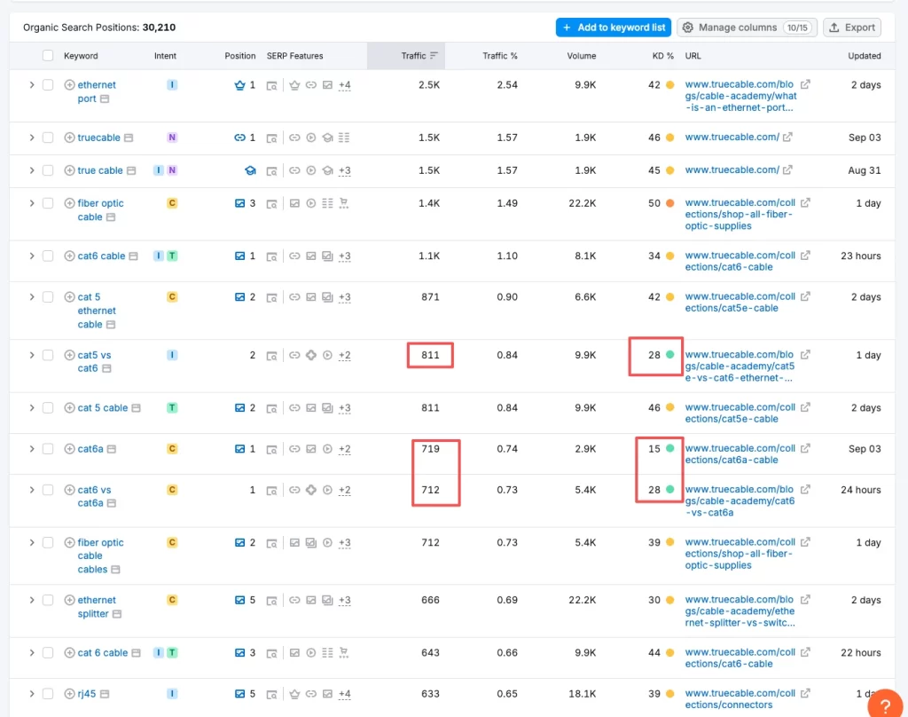Click shopping cart SERP icon in 'fiber optic cable' row
Viewport: 908px width, 717px height.
(x=344, y=203)
